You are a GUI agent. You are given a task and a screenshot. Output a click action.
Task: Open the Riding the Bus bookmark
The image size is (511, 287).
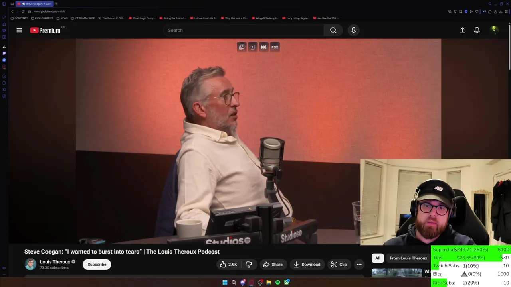[172, 18]
